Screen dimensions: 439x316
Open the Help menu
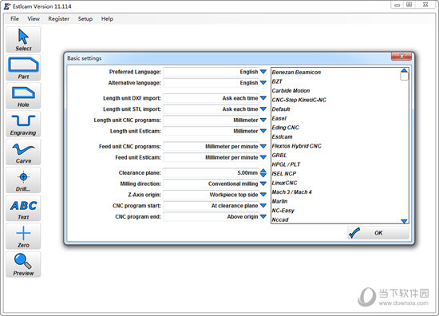[x=107, y=19]
